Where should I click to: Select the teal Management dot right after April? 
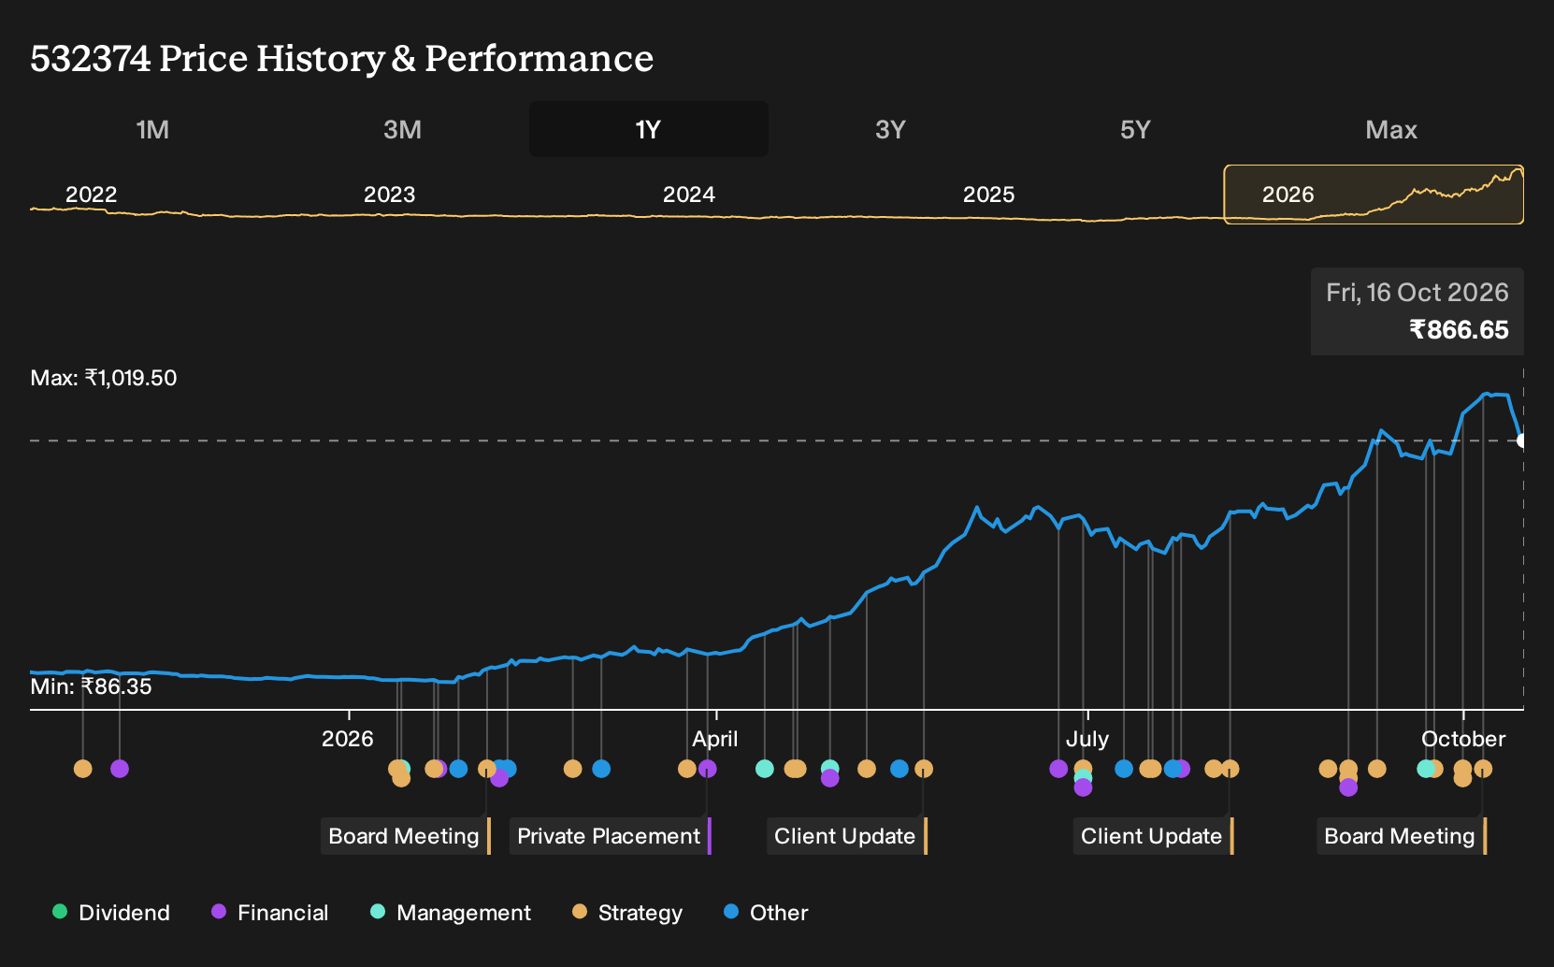click(x=765, y=769)
